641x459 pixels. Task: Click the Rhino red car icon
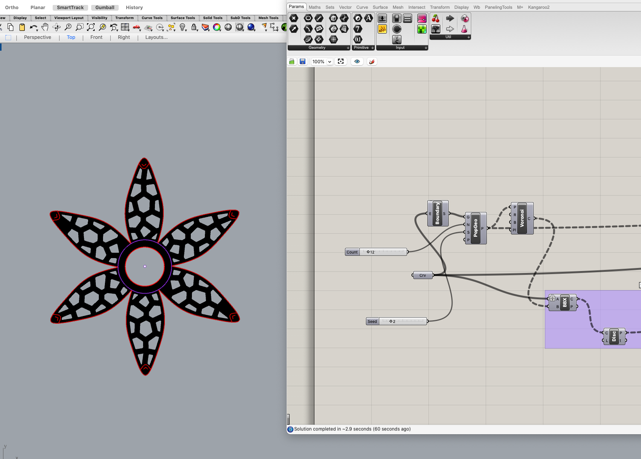click(x=136, y=27)
